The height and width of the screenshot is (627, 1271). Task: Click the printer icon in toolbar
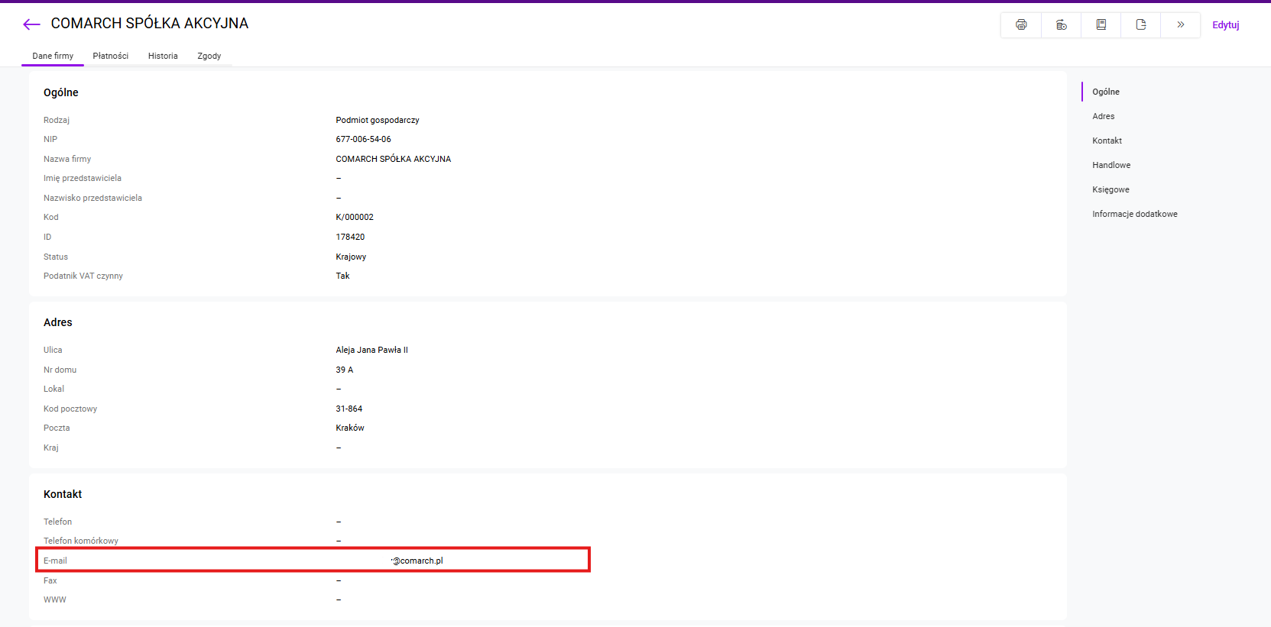point(1021,24)
